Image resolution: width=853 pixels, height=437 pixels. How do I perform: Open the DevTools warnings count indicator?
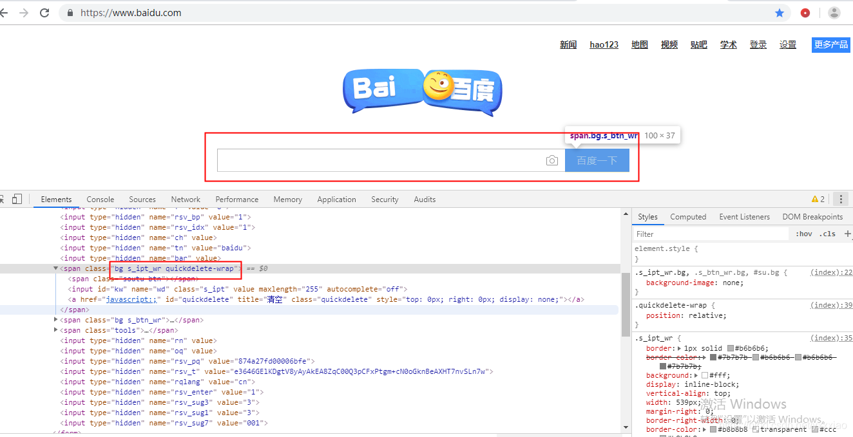(x=818, y=200)
